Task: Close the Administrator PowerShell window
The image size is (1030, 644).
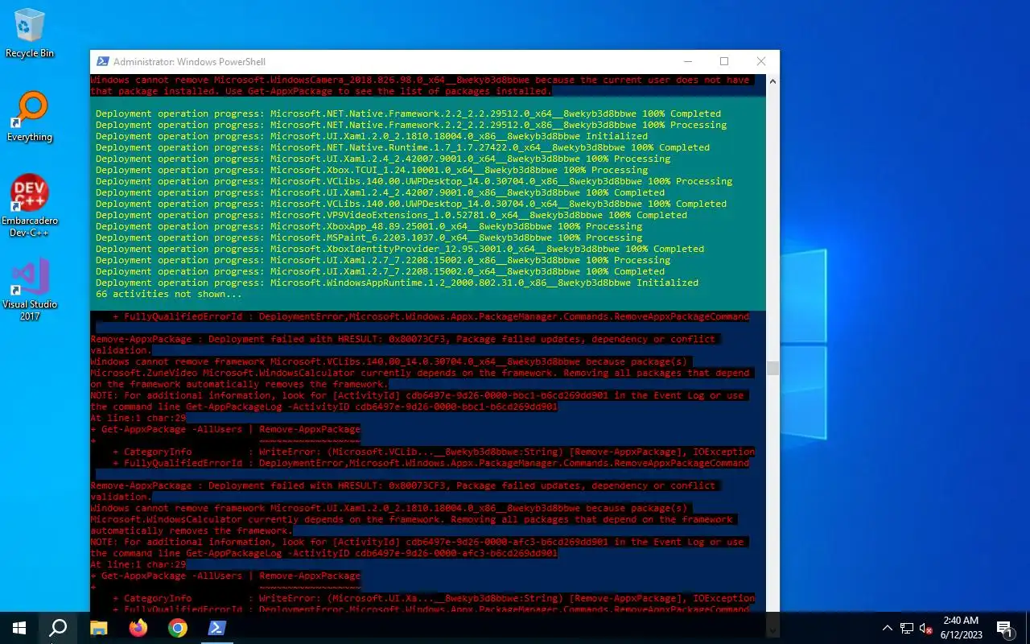Action: coord(761,61)
